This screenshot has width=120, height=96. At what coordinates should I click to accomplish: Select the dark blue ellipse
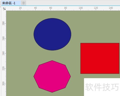click(52, 34)
